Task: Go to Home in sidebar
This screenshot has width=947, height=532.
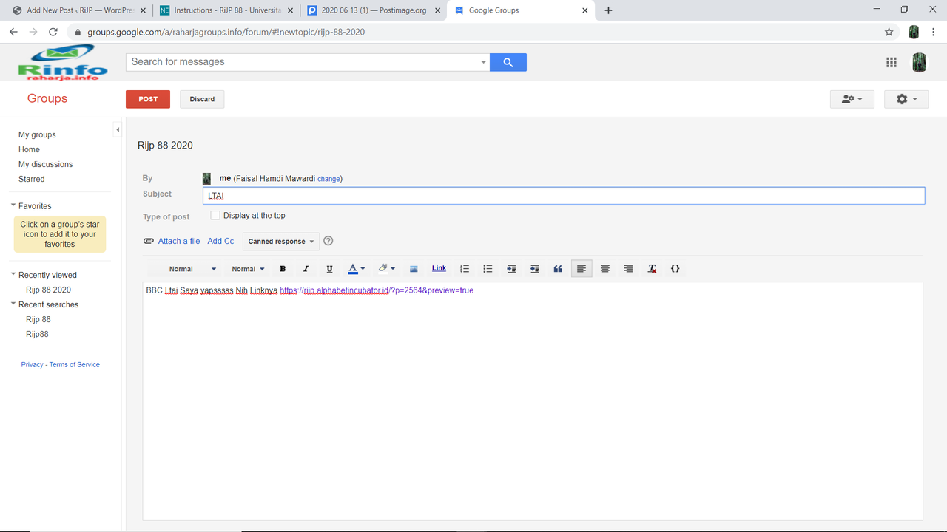Action: (x=29, y=149)
